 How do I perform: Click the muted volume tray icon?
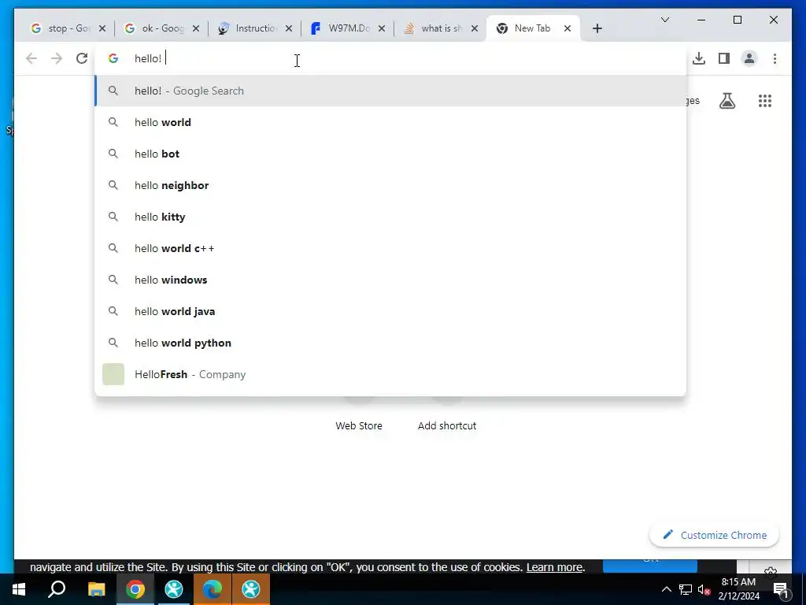704,589
